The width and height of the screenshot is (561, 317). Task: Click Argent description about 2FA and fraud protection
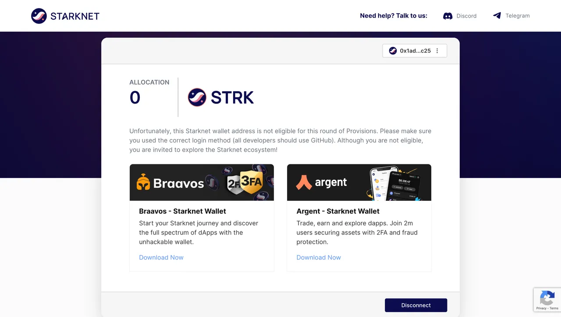[357, 232]
